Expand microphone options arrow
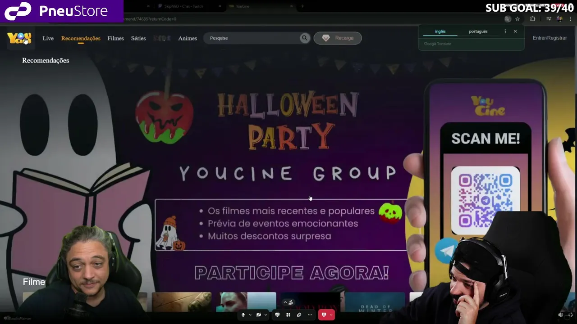Viewport: 577px width, 324px height. click(x=250, y=315)
